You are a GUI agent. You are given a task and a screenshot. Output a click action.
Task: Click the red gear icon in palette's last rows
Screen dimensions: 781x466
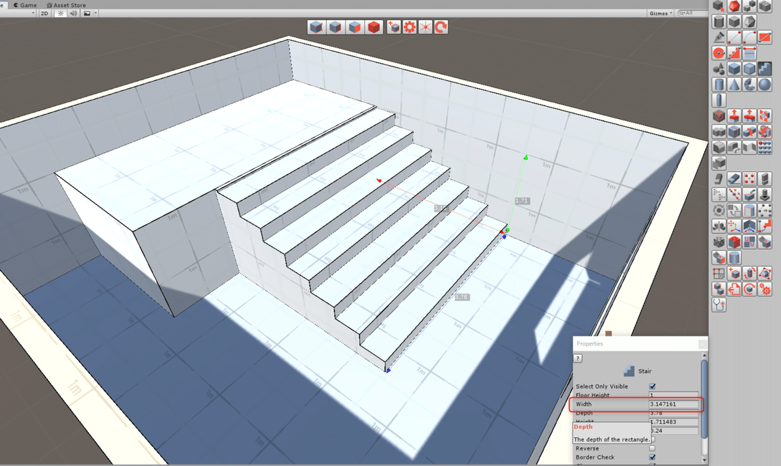click(x=765, y=288)
